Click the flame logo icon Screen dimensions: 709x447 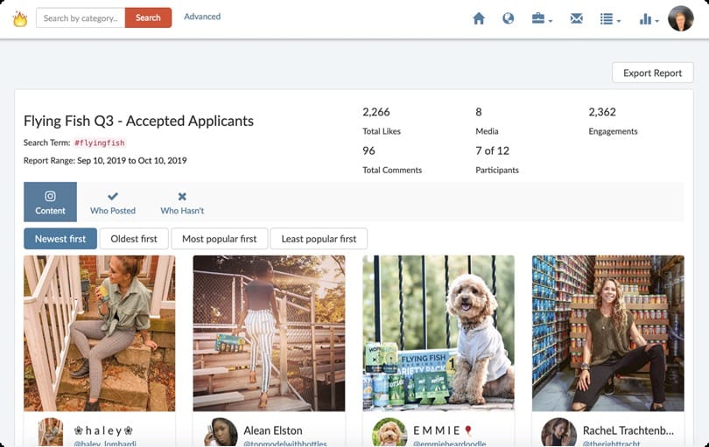[x=19, y=18]
